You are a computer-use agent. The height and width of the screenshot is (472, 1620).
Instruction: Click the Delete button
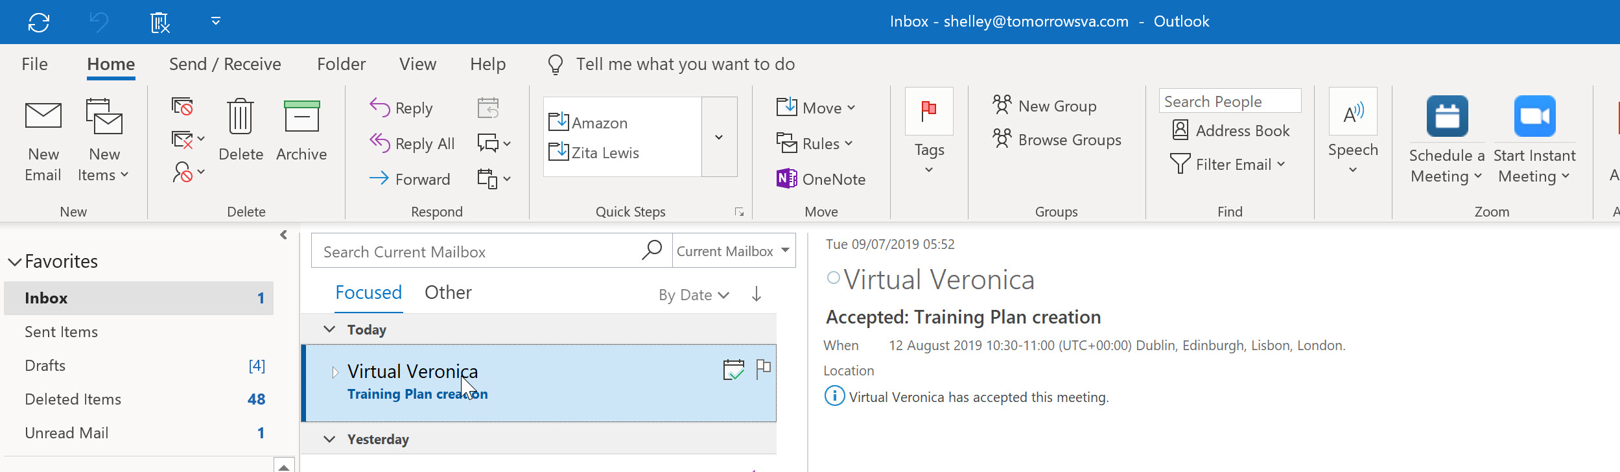[x=241, y=130]
